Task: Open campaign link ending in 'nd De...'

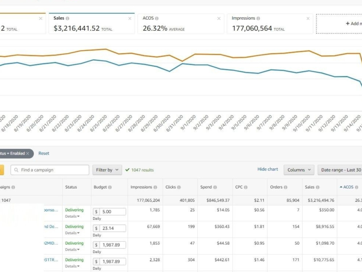Action: pyautogui.click(x=51, y=227)
